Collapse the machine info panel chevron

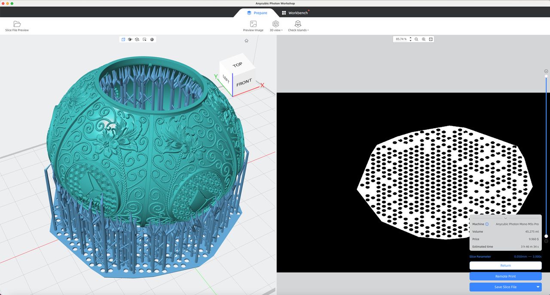505,218
